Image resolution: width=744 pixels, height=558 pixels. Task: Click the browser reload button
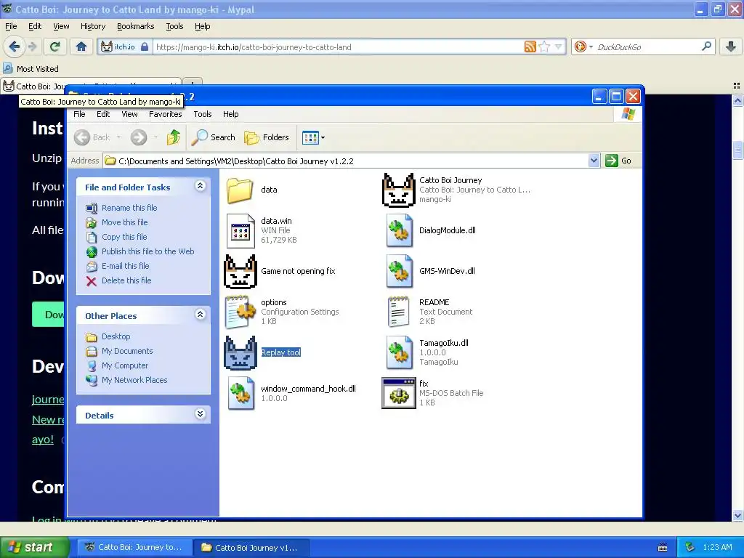tap(55, 46)
